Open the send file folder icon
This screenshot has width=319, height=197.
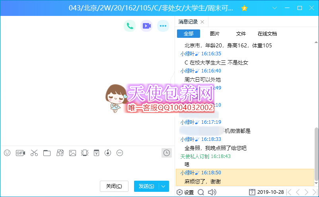[47, 153]
